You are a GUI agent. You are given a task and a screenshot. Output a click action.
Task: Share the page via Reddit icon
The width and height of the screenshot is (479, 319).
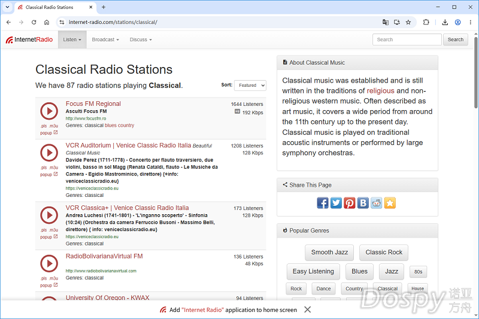(377, 203)
